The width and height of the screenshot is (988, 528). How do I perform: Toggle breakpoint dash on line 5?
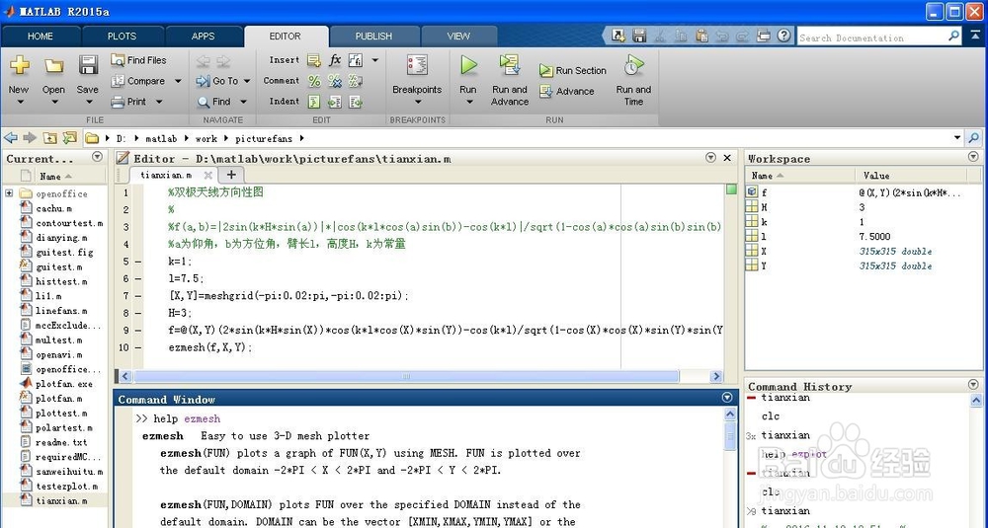[x=138, y=262]
